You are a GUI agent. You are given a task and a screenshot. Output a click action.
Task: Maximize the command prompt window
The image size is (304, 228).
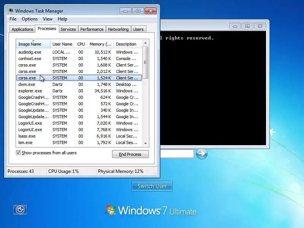[248, 26]
